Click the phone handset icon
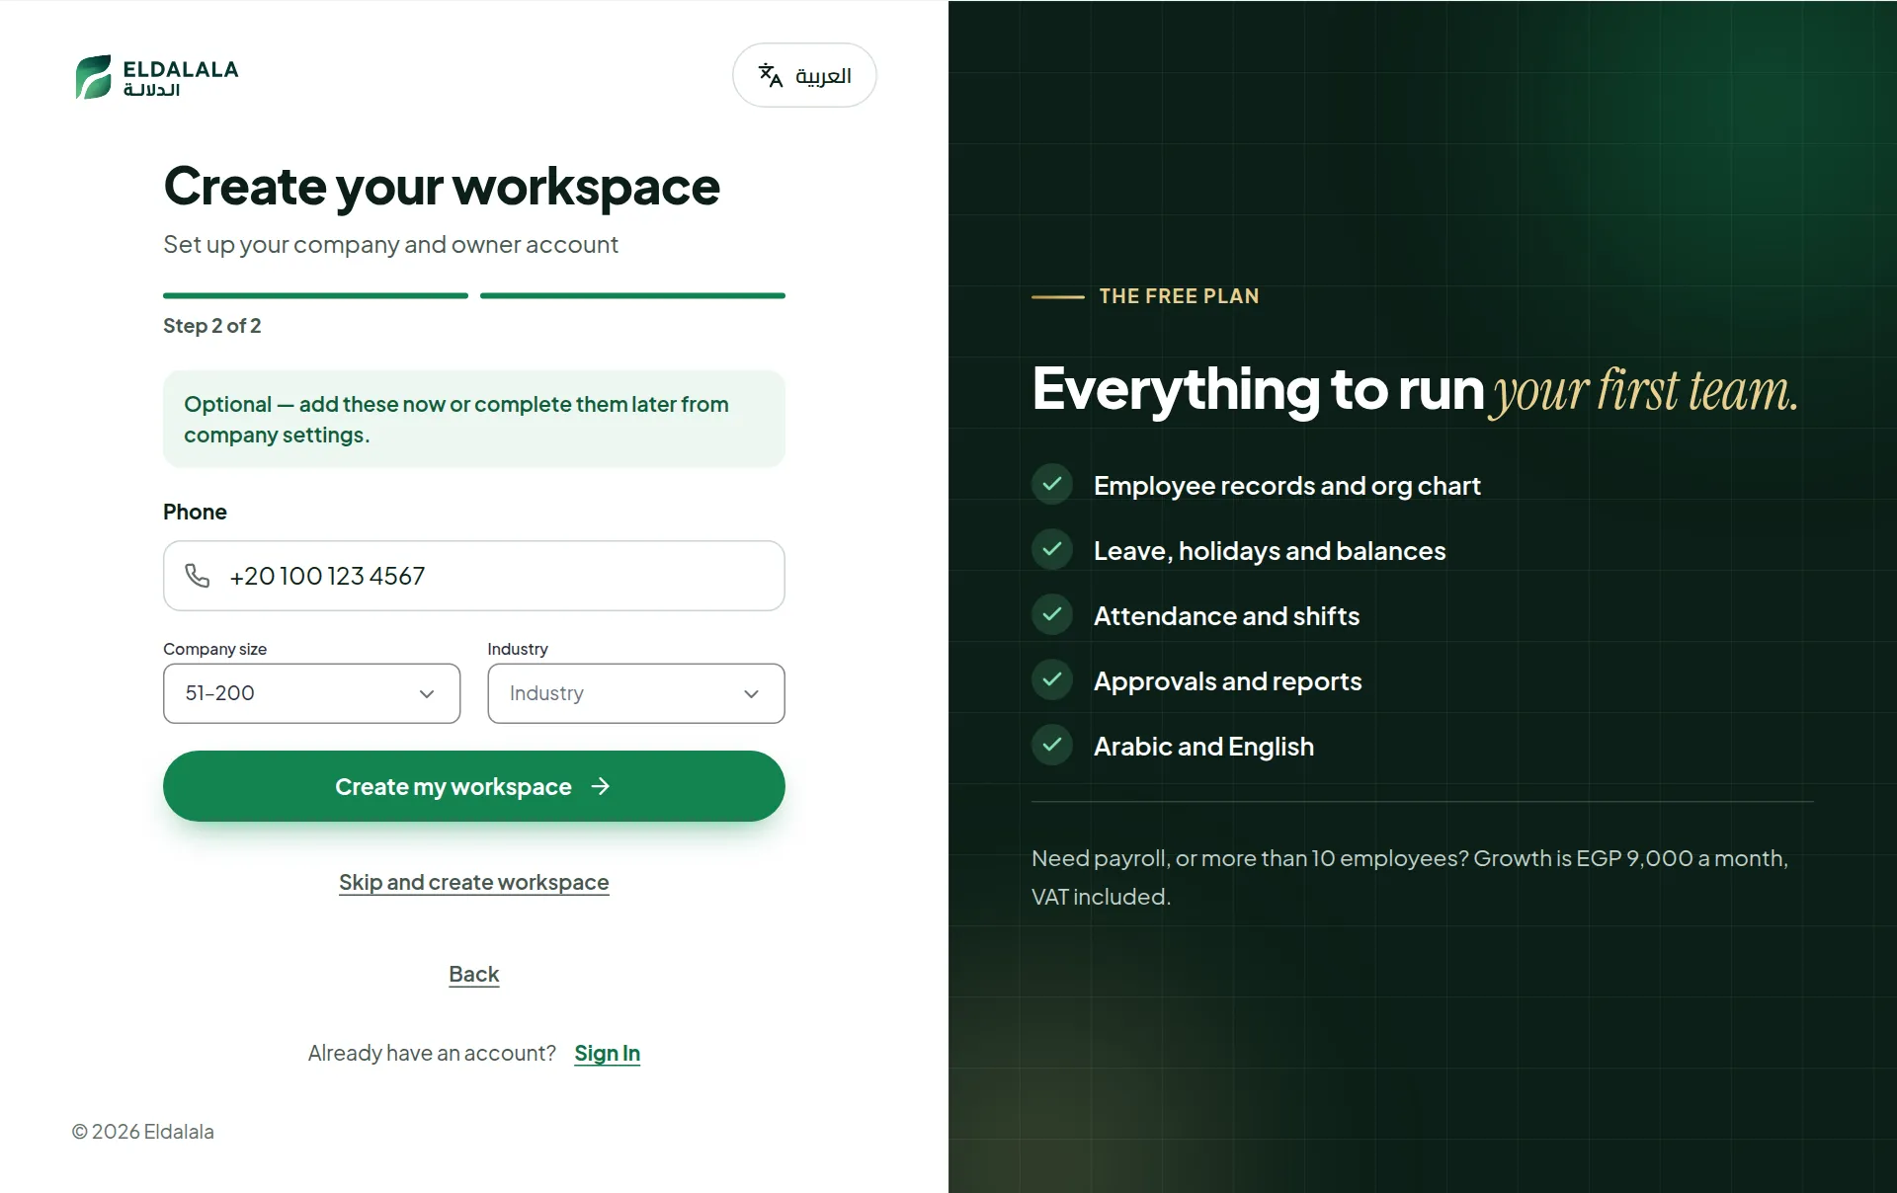1897x1193 pixels. coord(198,576)
